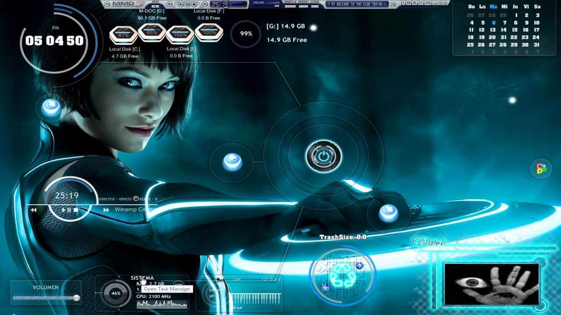Open the Local Disk [C:] 87% drive icon
This screenshot has height=315, width=561.
[x=124, y=35]
